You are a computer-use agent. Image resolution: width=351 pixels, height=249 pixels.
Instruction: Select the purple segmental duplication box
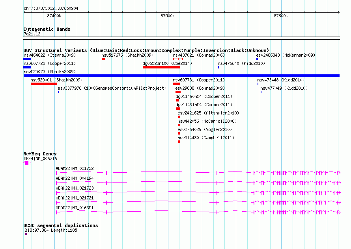click(x=26, y=234)
